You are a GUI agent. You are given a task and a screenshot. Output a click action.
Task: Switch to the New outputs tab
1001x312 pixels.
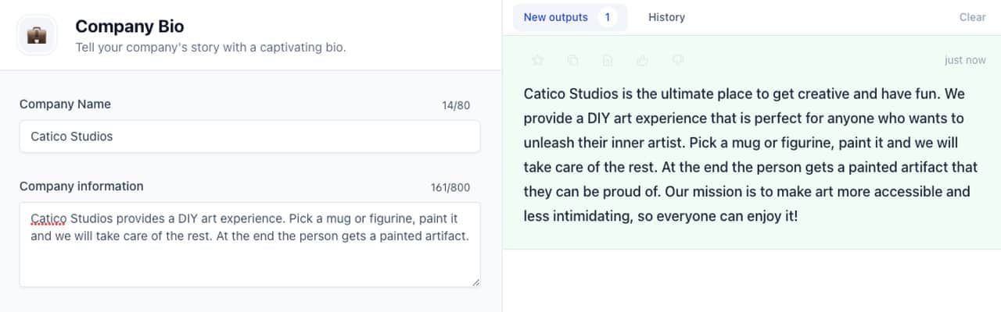pyautogui.click(x=556, y=17)
